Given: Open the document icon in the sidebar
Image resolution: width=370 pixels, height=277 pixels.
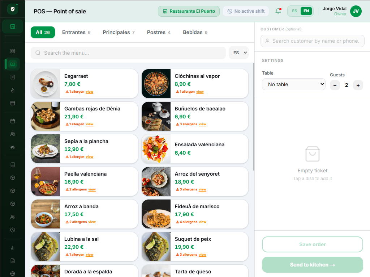Looking at the screenshot, I should (13, 261).
